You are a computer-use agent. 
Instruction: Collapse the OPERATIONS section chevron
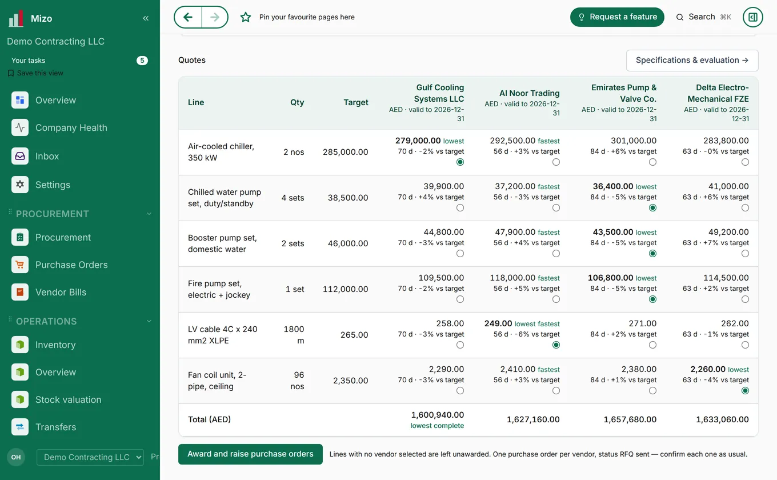149,321
